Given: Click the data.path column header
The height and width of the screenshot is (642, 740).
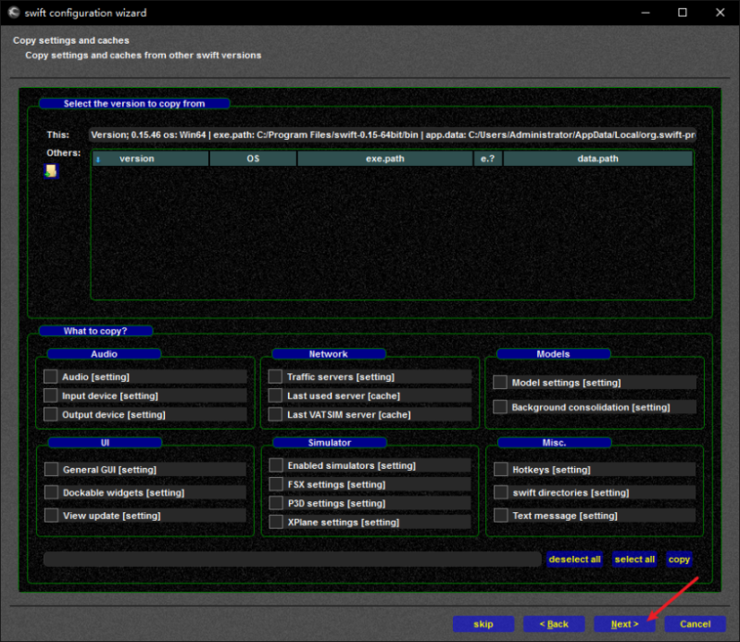Looking at the screenshot, I should [x=597, y=158].
